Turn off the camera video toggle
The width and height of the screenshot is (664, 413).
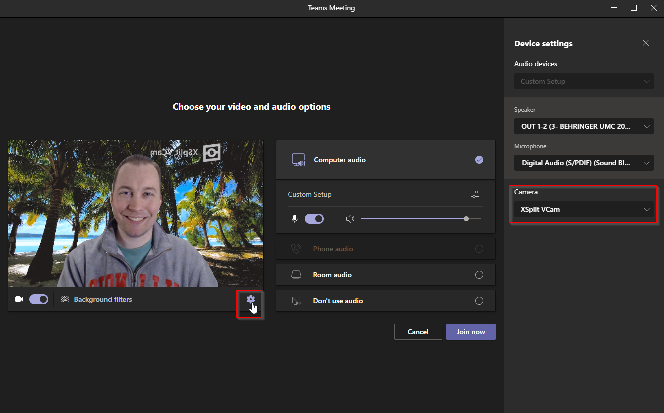click(39, 299)
